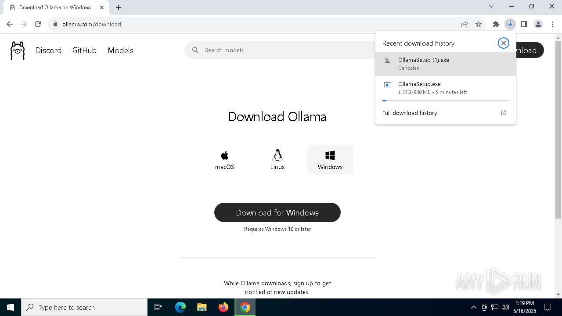
Task: Launch Microsoft Edge from taskbar
Action: 180,307
